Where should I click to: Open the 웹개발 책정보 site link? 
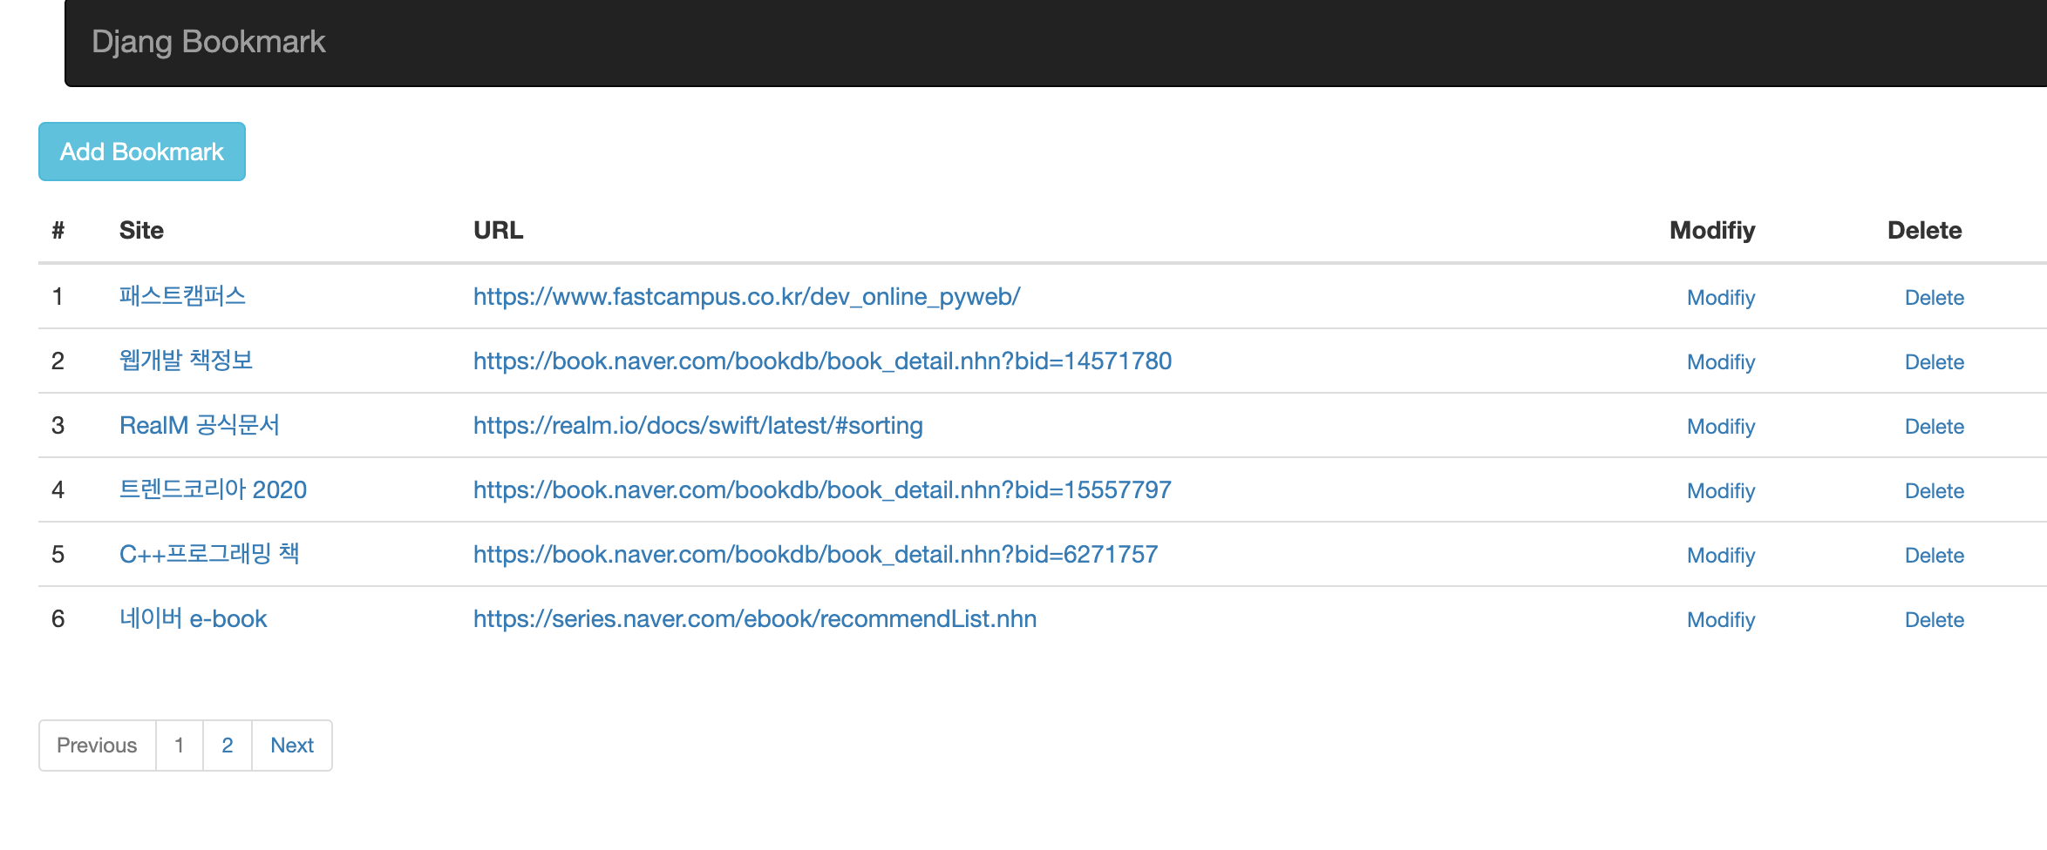(x=186, y=361)
